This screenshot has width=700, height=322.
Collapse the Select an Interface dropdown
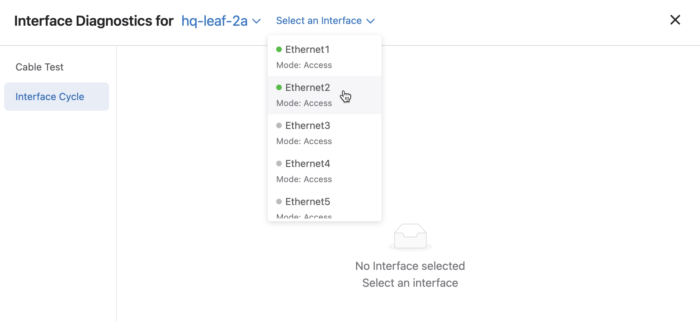(319, 21)
